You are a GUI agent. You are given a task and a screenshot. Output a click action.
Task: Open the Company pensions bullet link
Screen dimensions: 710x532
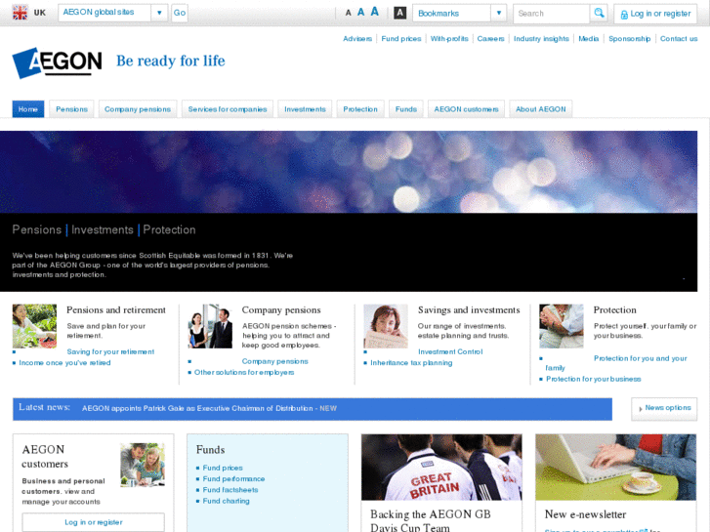click(x=274, y=361)
